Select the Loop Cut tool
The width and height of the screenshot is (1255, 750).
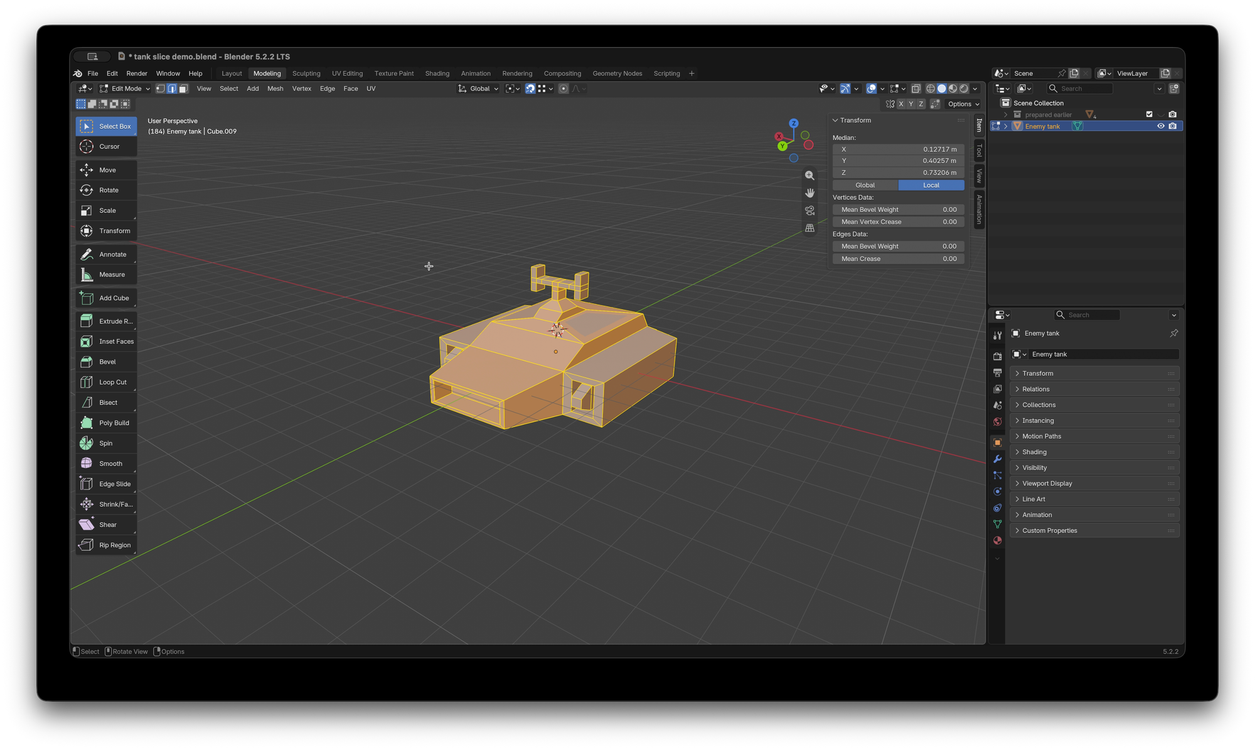[x=106, y=382]
